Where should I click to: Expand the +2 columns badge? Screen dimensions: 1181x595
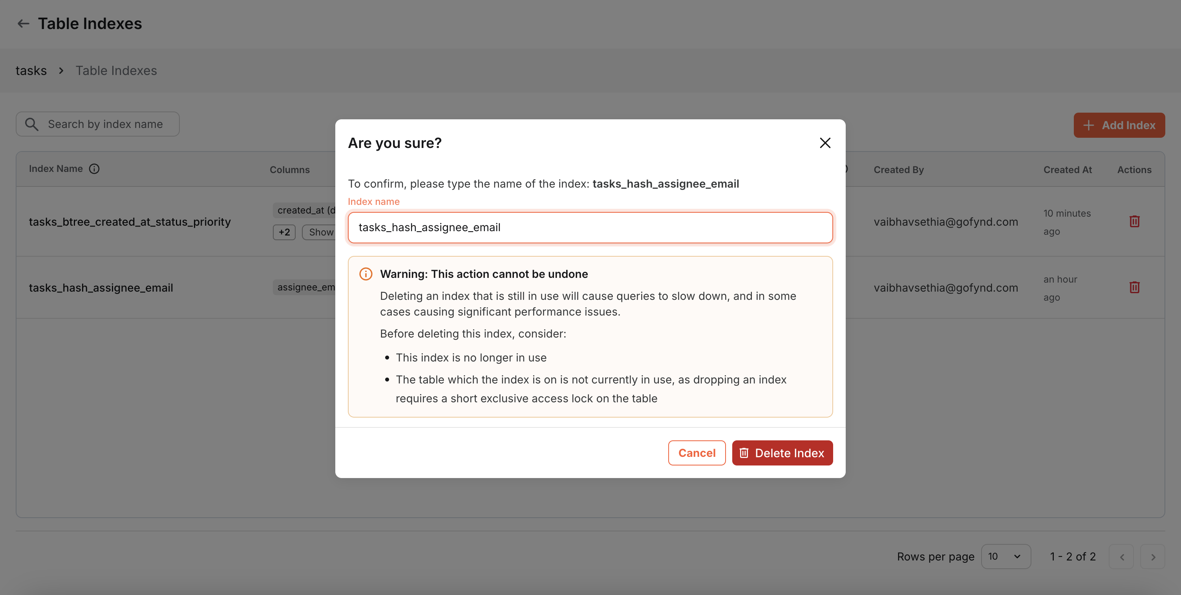click(x=284, y=232)
